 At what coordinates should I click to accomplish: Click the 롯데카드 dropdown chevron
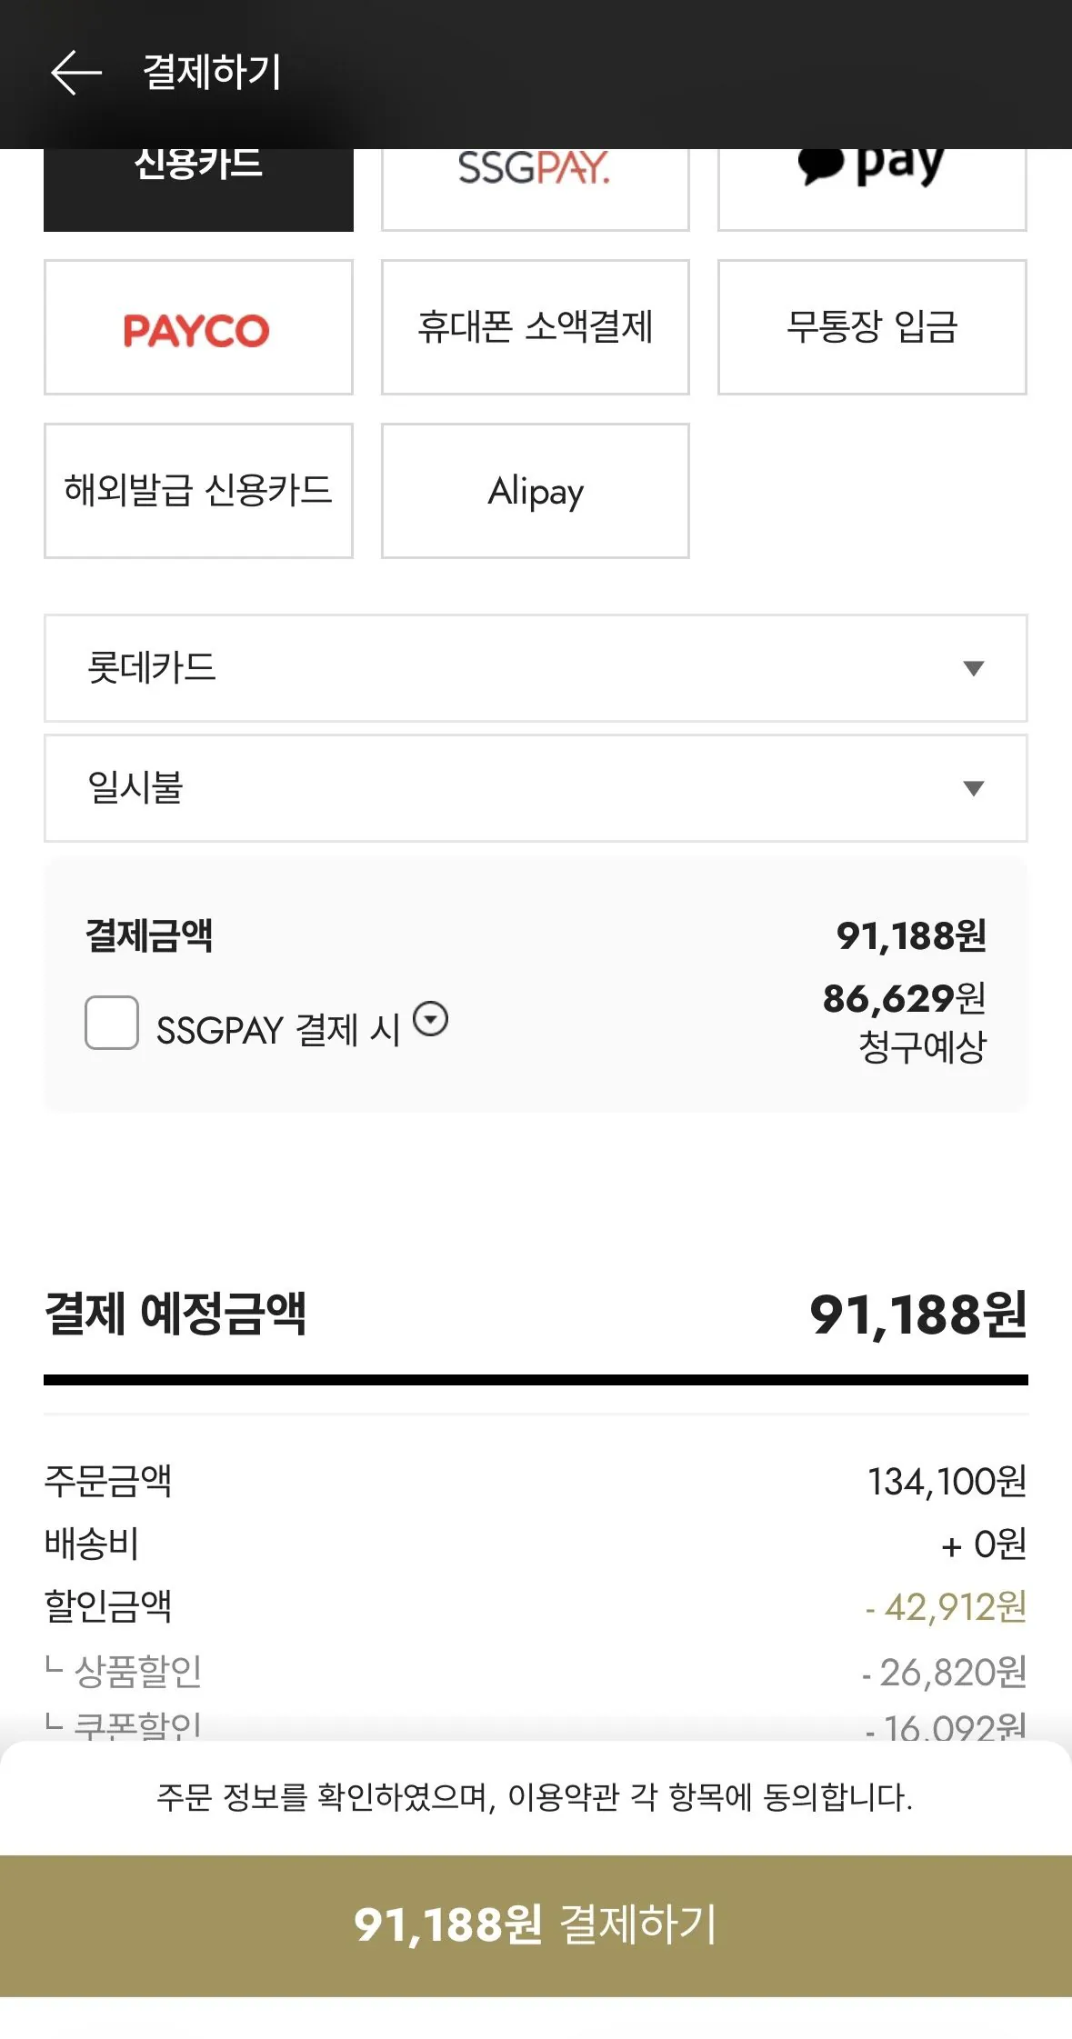tap(972, 668)
